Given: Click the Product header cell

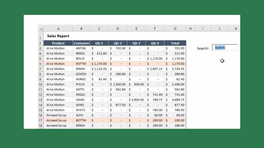Looking at the screenshot, I should 58,43.
